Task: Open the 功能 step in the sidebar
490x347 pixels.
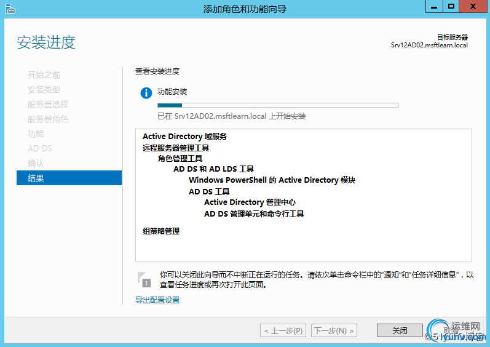Action: [x=36, y=134]
